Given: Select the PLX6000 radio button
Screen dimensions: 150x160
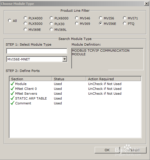Looking at the screenshot, I should pyautogui.click(x=51, y=18).
